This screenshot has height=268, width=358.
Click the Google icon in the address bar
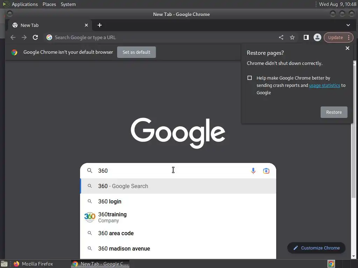click(49, 37)
